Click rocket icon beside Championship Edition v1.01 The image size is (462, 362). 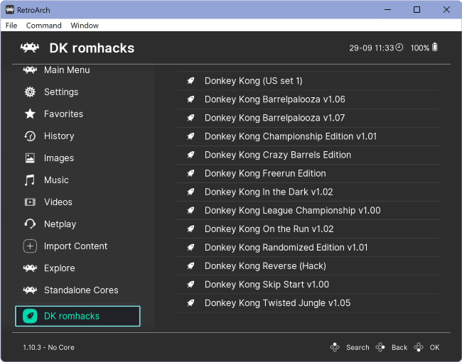[x=190, y=136]
